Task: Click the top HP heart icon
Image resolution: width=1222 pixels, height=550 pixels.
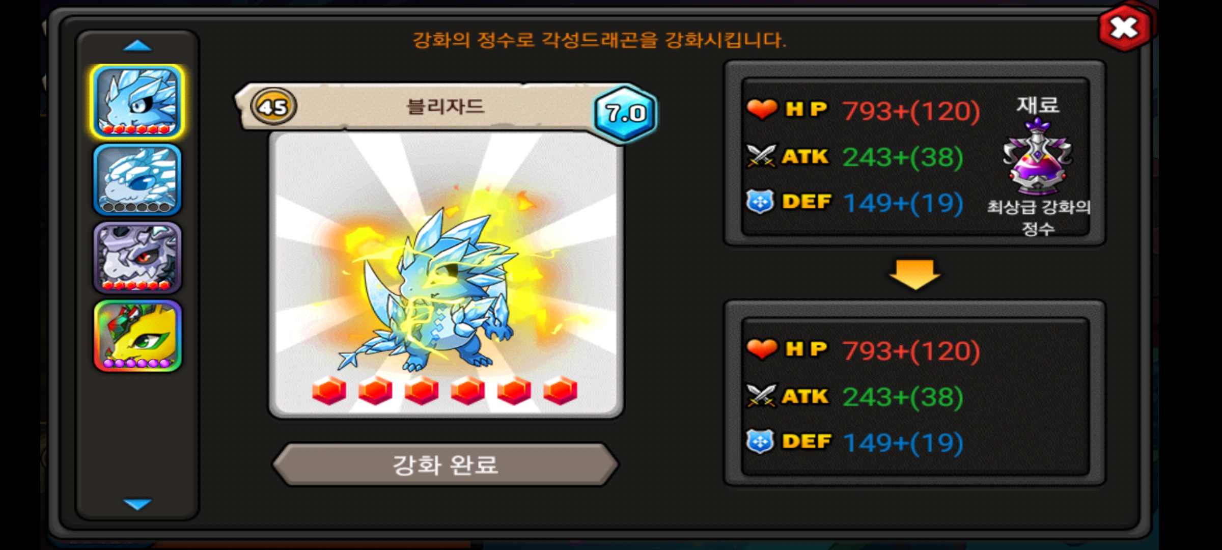Action: (762, 108)
